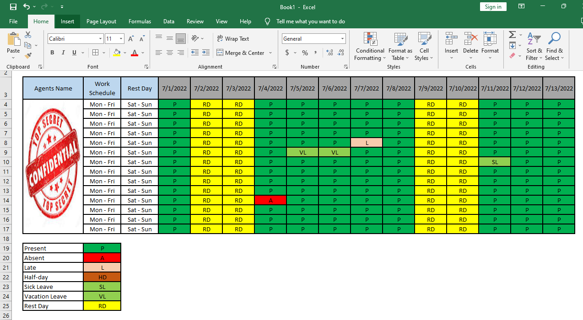Expand the Merge & Center dropdown arrow
This screenshot has height=320, width=583.
tap(270, 53)
